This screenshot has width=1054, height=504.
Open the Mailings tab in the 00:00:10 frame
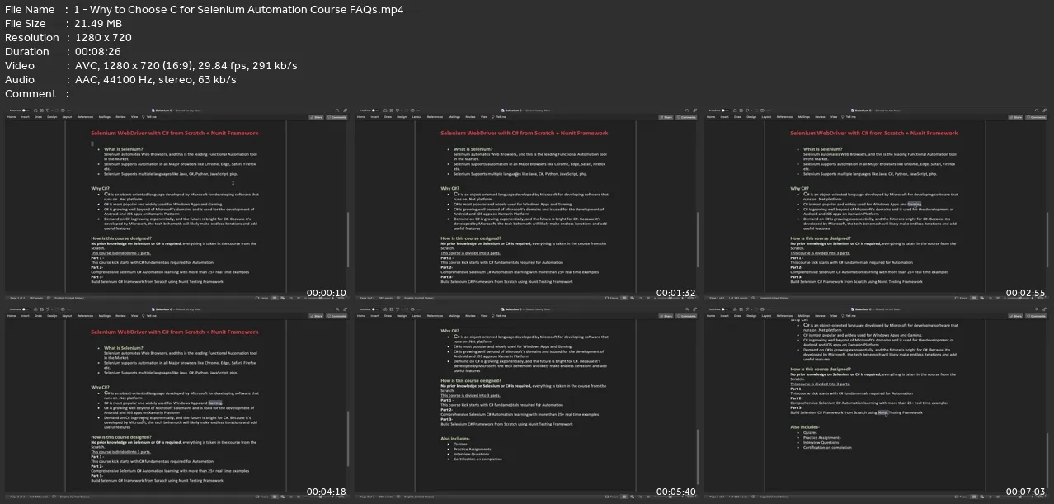[x=105, y=117]
